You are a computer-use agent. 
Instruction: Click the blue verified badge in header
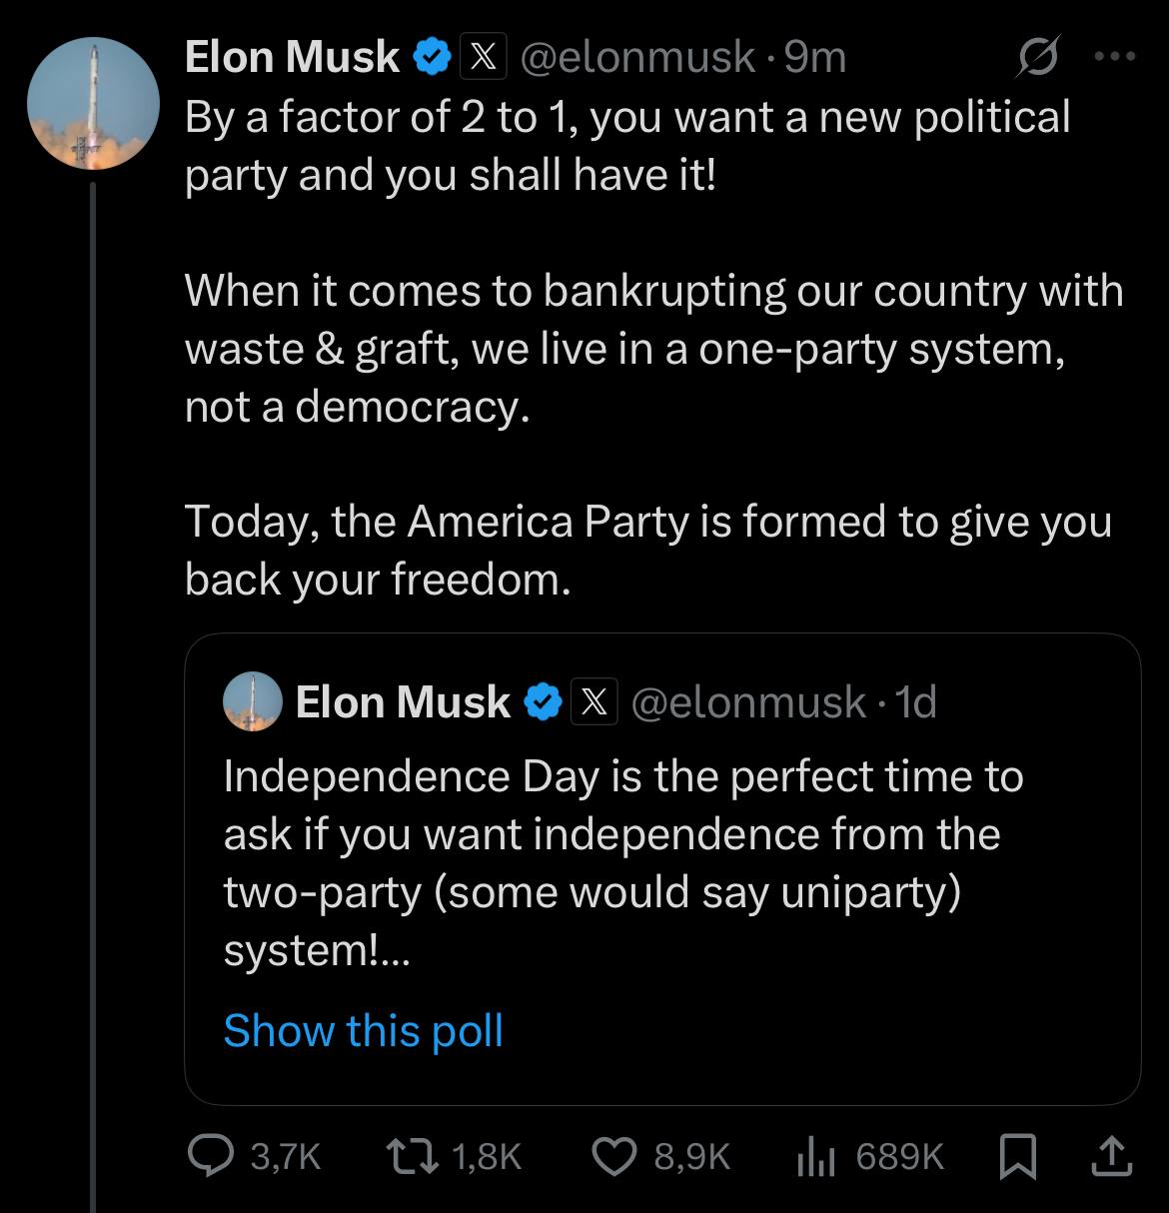432,57
